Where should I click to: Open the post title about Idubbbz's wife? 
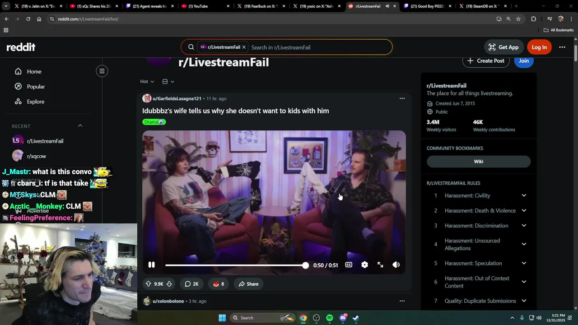(x=235, y=111)
